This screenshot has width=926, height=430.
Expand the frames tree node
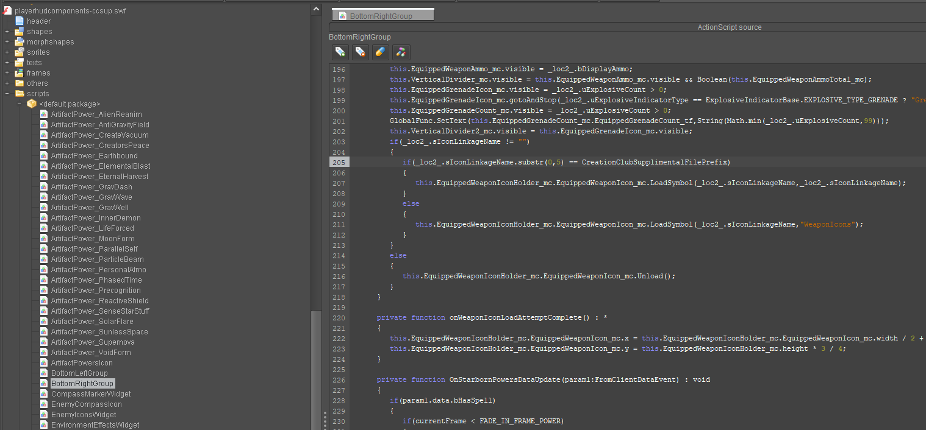tap(5, 72)
